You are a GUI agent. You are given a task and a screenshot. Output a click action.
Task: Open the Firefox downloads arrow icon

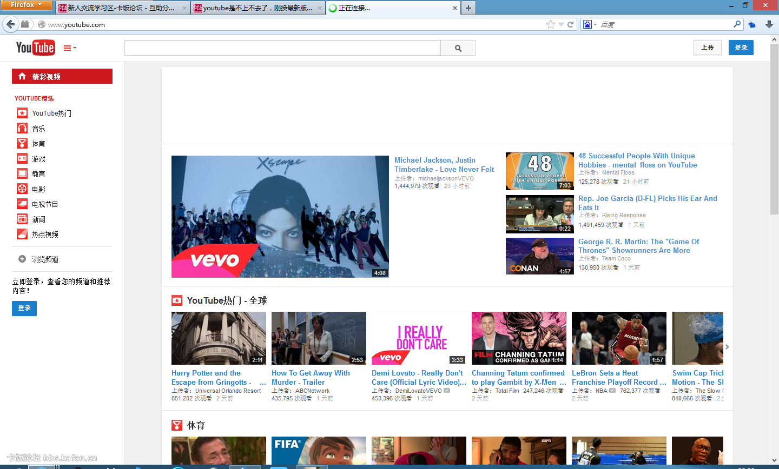(769, 24)
